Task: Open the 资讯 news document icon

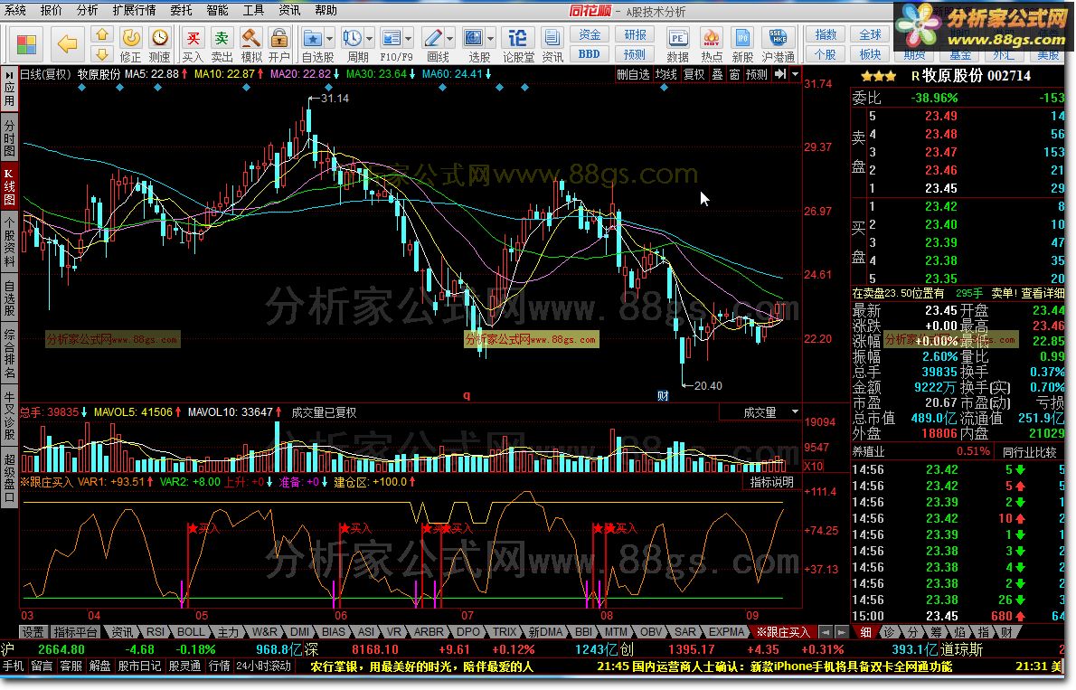Action: click(552, 45)
